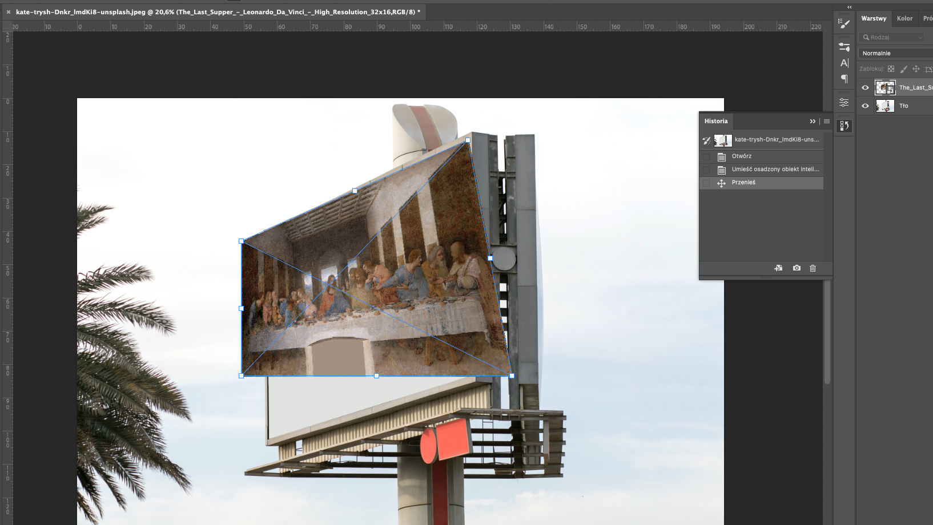Viewport: 933px width, 525px height.
Task: Delete current history state trash icon
Action: tap(813, 268)
